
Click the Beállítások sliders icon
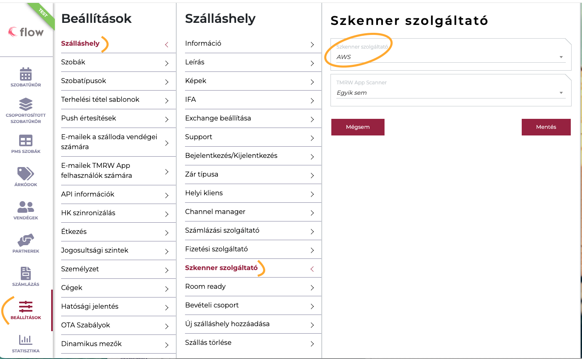[26, 307]
